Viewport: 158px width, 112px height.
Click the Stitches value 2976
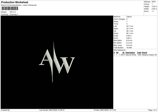pos(154,2)
